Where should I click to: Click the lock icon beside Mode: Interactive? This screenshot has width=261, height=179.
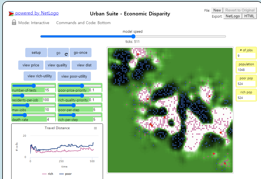(x=14, y=22)
